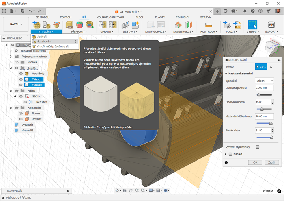Click the Create Mesh Section Sketch icon

coord(57,25)
